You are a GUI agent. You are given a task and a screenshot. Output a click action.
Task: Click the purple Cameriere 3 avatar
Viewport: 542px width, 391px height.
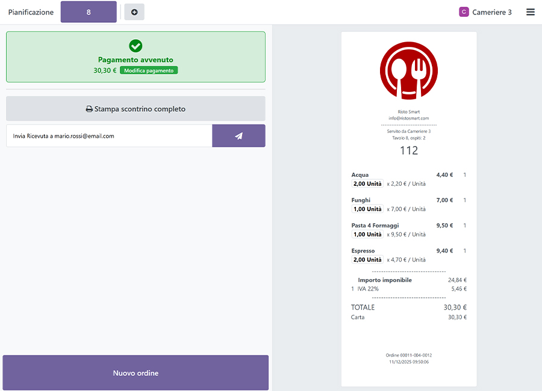point(464,12)
